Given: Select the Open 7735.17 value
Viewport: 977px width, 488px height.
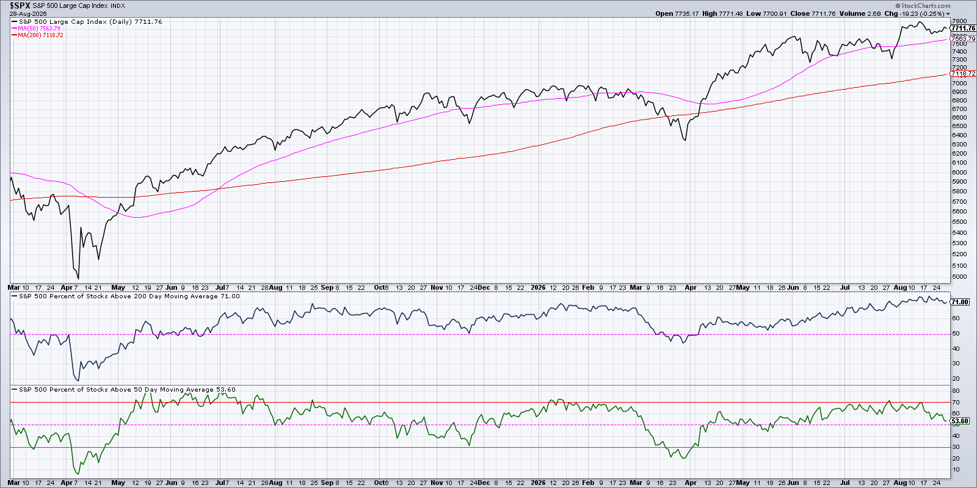Looking at the screenshot, I should (677, 13).
